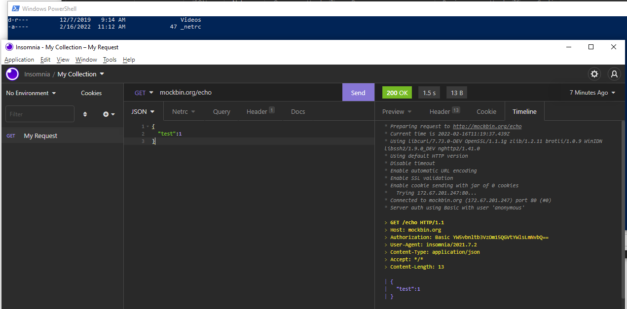
Task: Open the Tools menu
Action: (x=110, y=59)
